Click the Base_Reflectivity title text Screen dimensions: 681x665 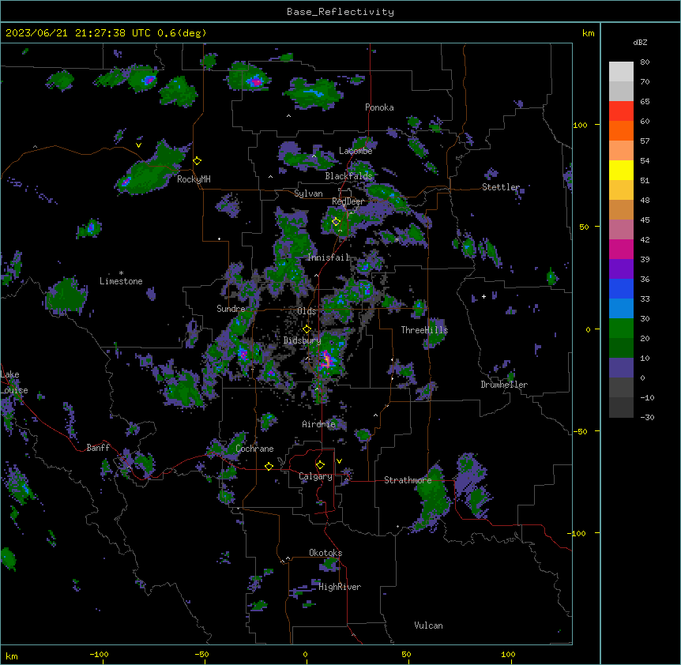point(340,12)
